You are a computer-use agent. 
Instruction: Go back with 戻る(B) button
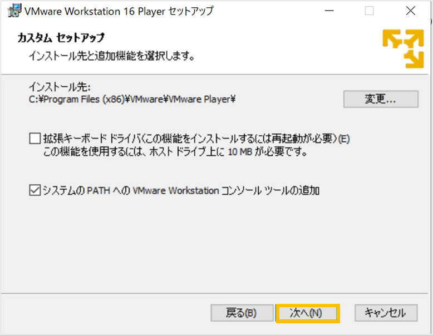(x=242, y=313)
